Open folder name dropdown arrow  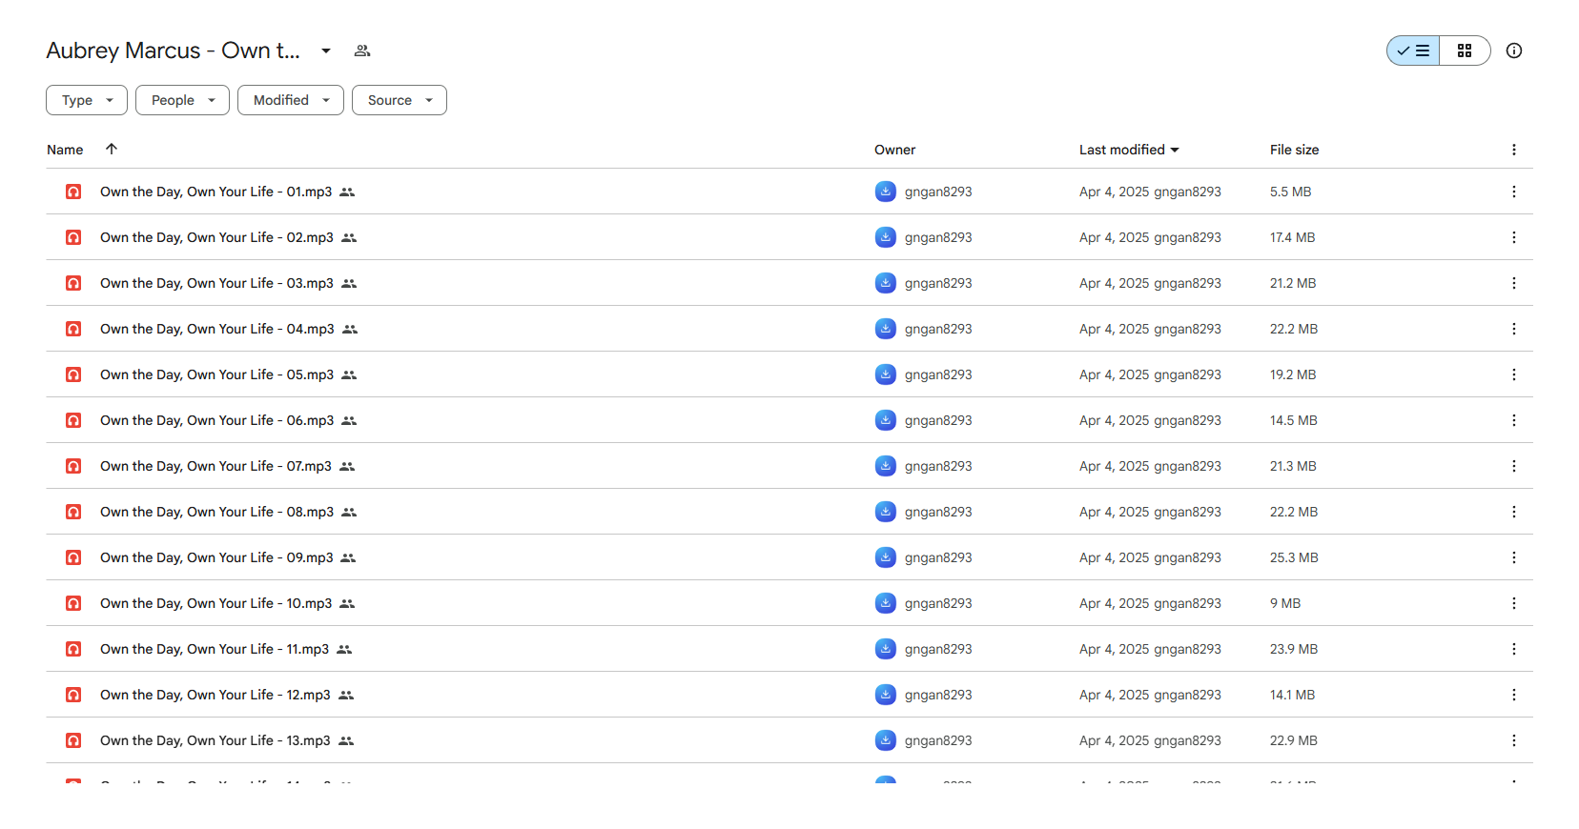tap(326, 51)
